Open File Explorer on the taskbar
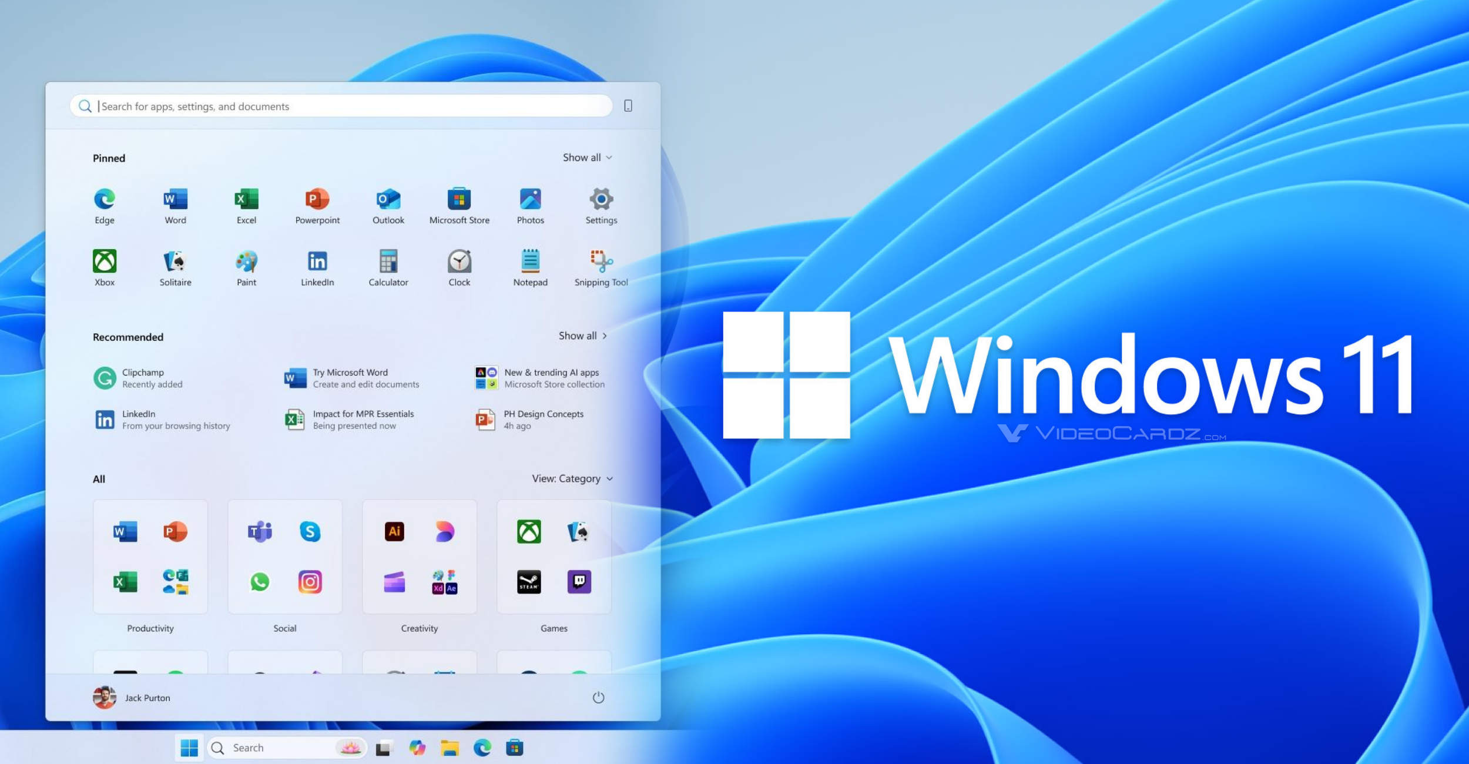1469x764 pixels. click(450, 748)
